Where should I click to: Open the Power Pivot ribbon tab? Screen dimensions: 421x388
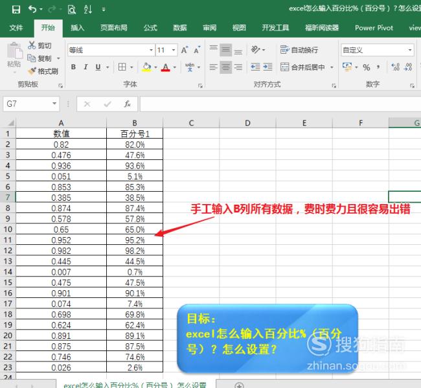pyautogui.click(x=374, y=28)
